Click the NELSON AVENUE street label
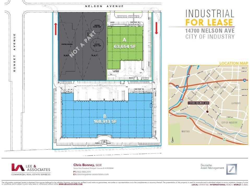Image resolution: width=250 pixels, height=189 pixels. tap(104, 6)
